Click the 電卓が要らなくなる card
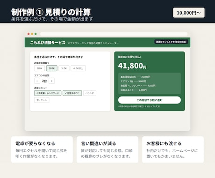The width and height of the screenshot is (215, 178). pyautogui.click(x=42, y=149)
